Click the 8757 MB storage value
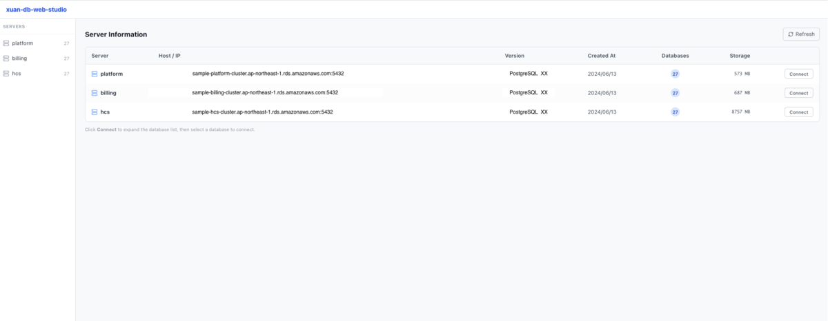Viewport: 828px width, 321px height. [x=740, y=112]
